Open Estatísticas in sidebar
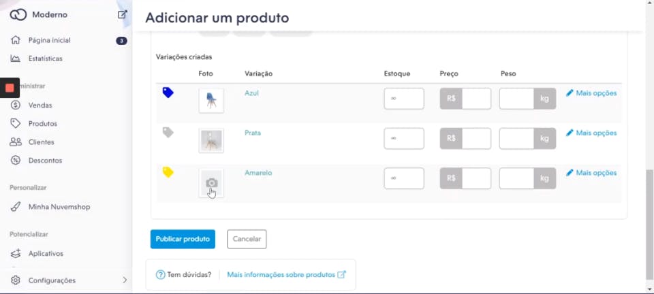 coord(46,59)
